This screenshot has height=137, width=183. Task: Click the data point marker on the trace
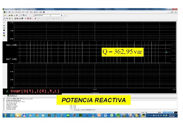[x=166, y=52]
